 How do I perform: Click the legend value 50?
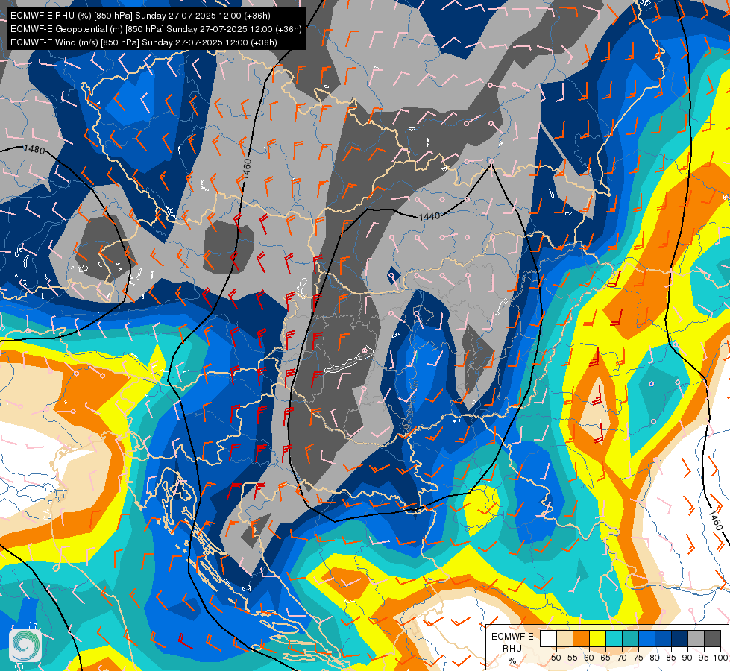556,658
